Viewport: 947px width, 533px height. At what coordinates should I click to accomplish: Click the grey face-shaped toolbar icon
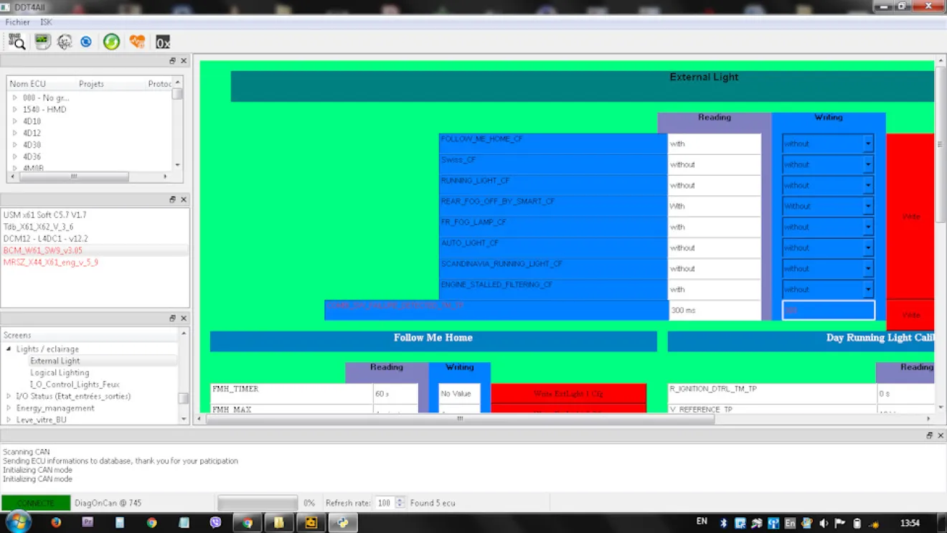click(x=65, y=42)
